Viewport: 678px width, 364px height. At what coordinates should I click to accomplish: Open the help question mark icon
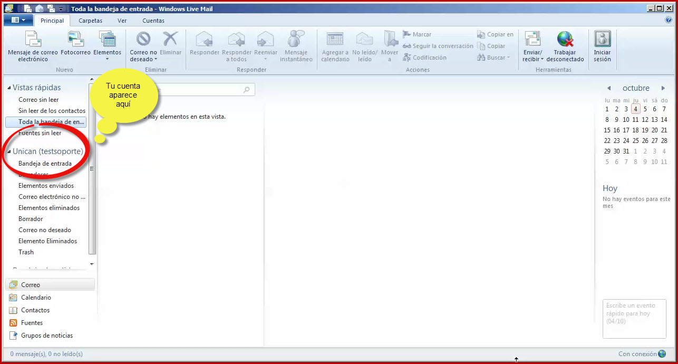coord(669,20)
